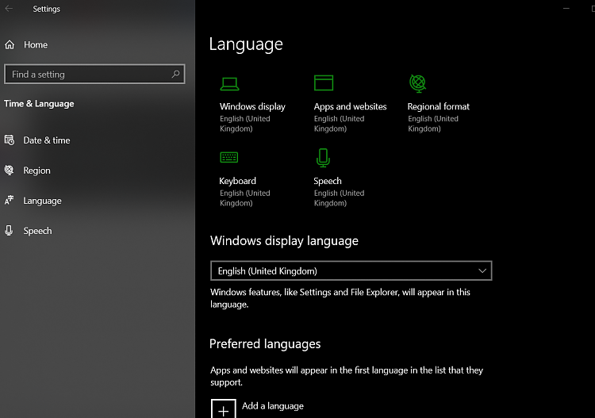Click the Language character icon in sidebar
The image size is (595, 418).
pos(9,201)
